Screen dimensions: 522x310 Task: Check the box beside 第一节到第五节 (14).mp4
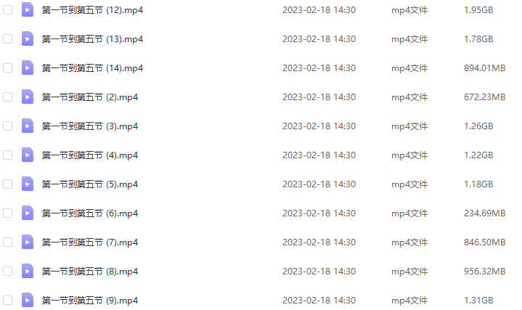point(8,68)
